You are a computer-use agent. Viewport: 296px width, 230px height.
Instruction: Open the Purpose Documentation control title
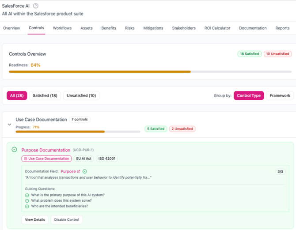click(x=46, y=150)
